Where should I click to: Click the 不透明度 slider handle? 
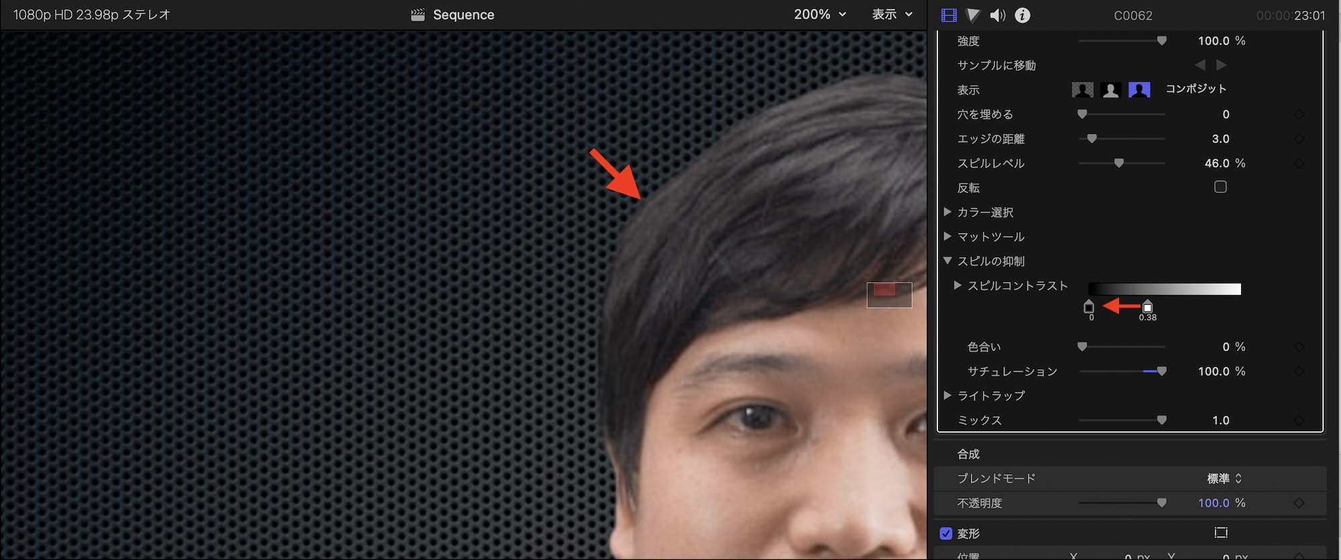point(1162,503)
